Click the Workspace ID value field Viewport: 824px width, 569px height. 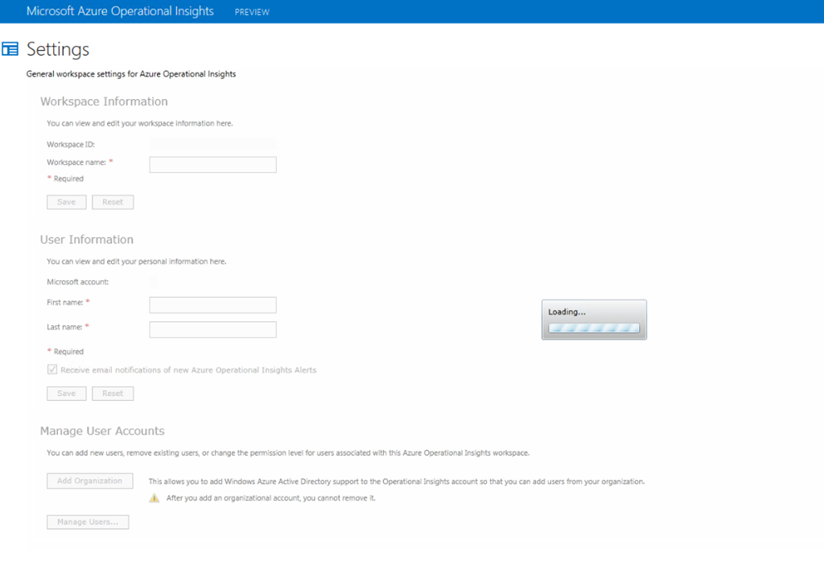[x=212, y=144]
